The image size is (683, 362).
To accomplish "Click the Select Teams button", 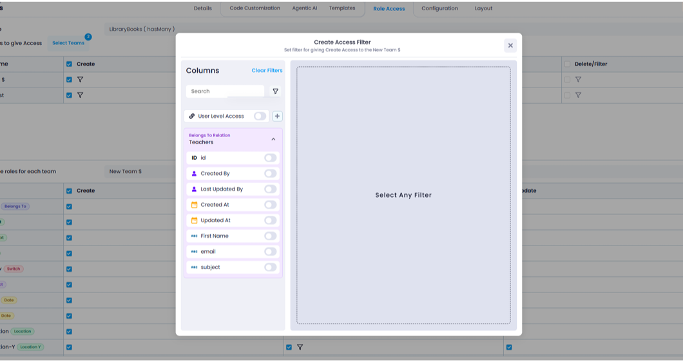I will (68, 43).
